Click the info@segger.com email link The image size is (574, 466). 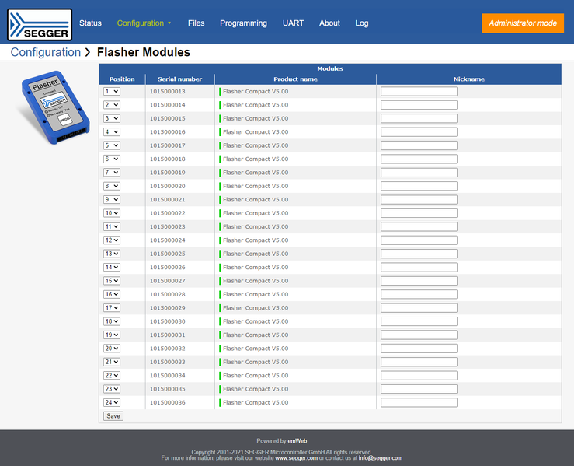[x=380, y=458]
